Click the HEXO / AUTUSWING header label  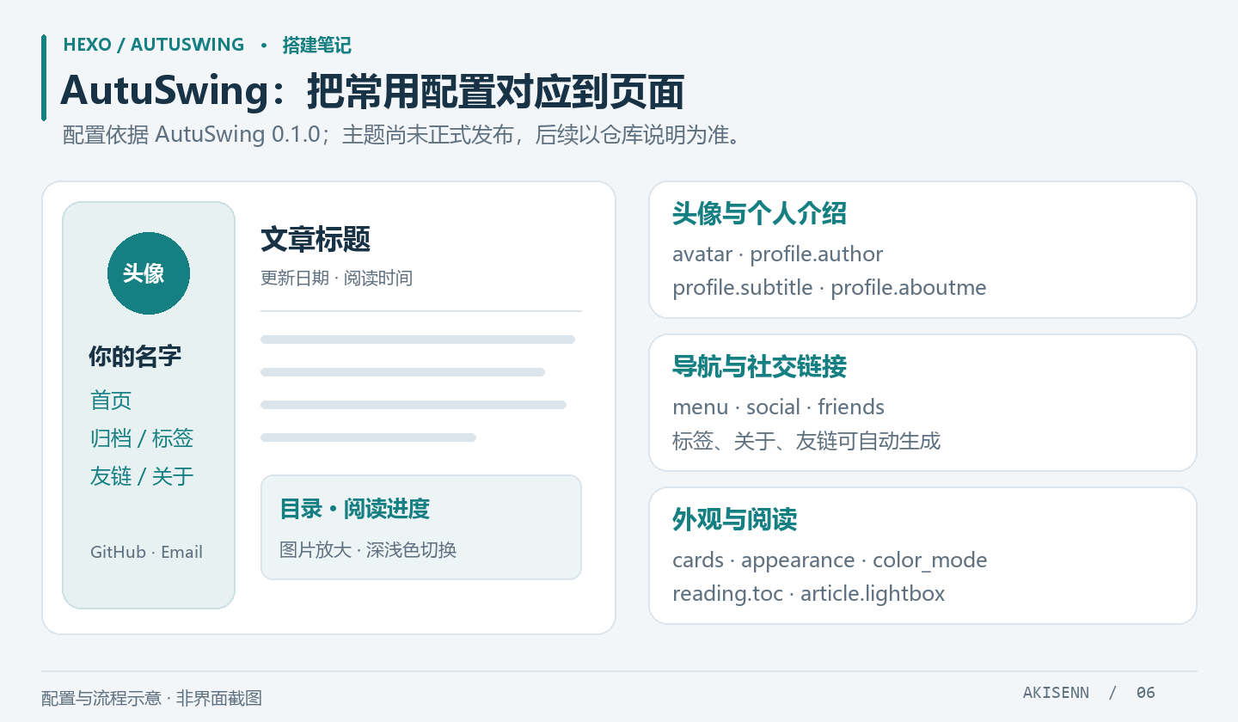point(154,45)
